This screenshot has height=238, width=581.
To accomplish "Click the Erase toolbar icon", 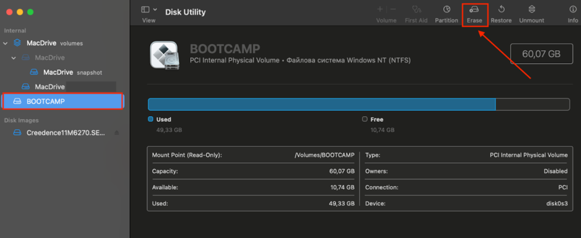I will tap(474, 9).
